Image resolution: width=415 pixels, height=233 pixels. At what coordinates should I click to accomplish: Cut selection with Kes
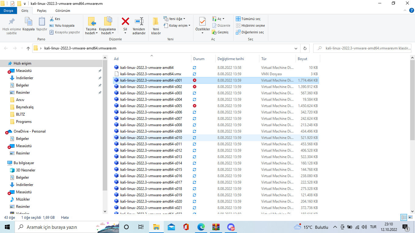click(x=55, y=19)
